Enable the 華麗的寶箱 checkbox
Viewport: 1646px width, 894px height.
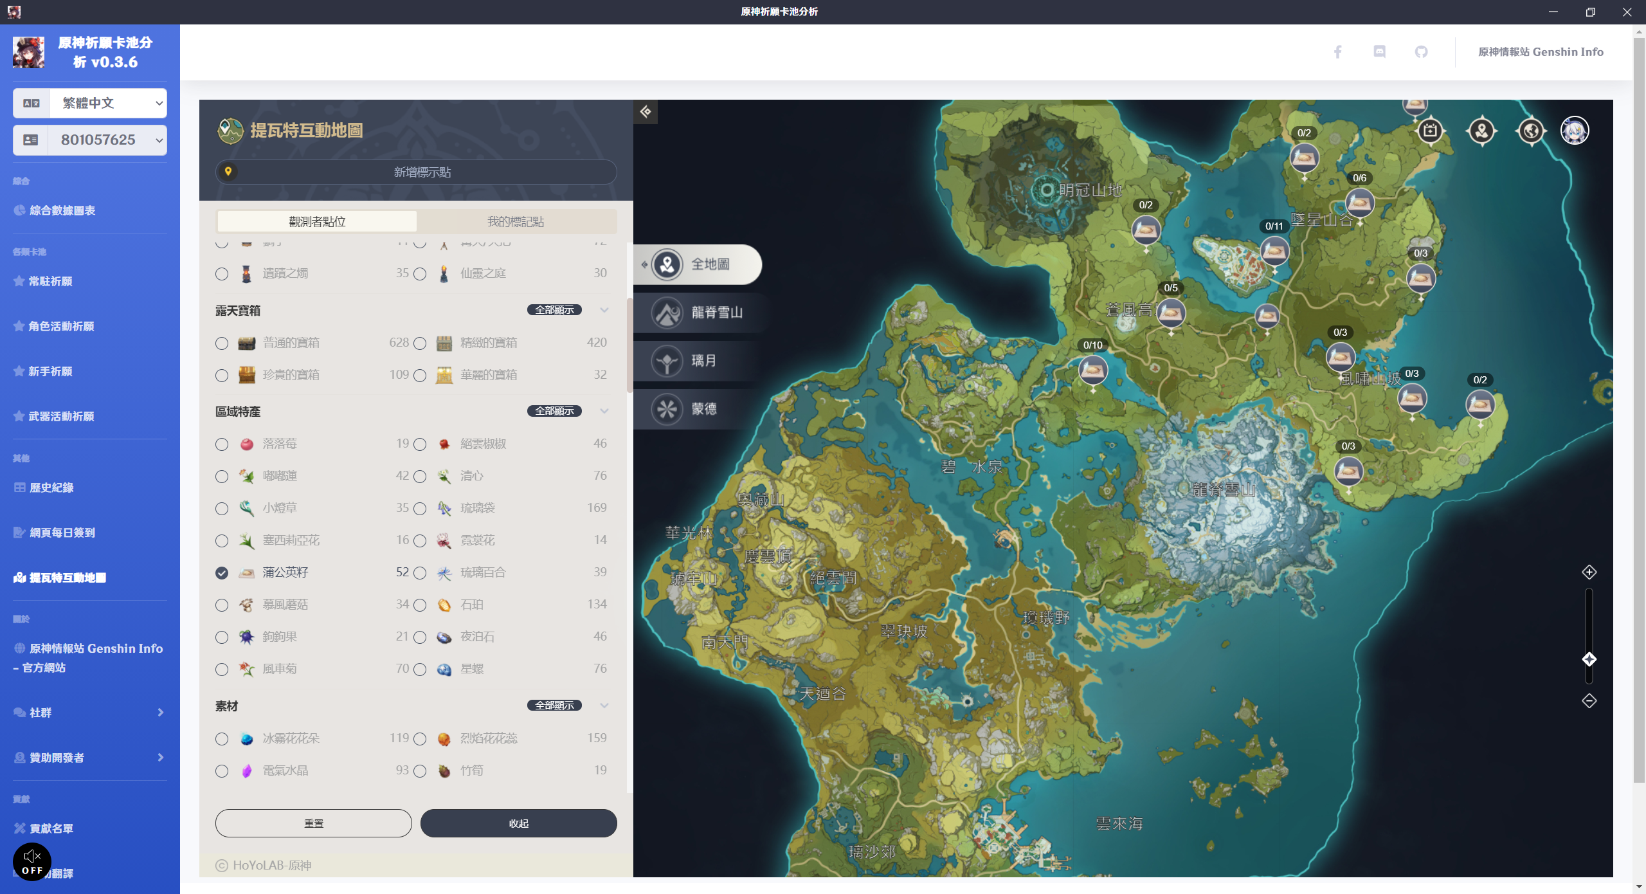(x=420, y=375)
